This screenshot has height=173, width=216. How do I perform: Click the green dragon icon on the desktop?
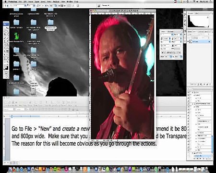(16, 36)
